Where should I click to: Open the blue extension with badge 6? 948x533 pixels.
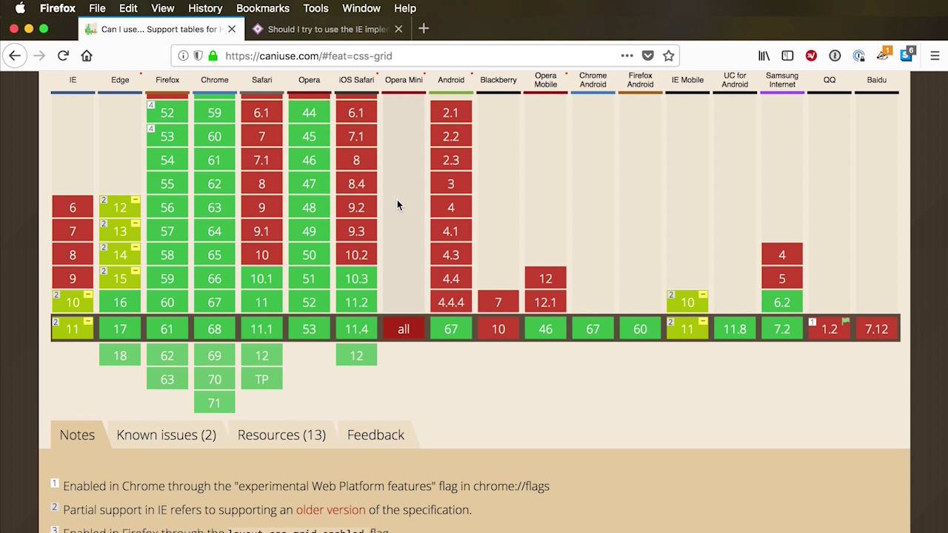coord(907,54)
